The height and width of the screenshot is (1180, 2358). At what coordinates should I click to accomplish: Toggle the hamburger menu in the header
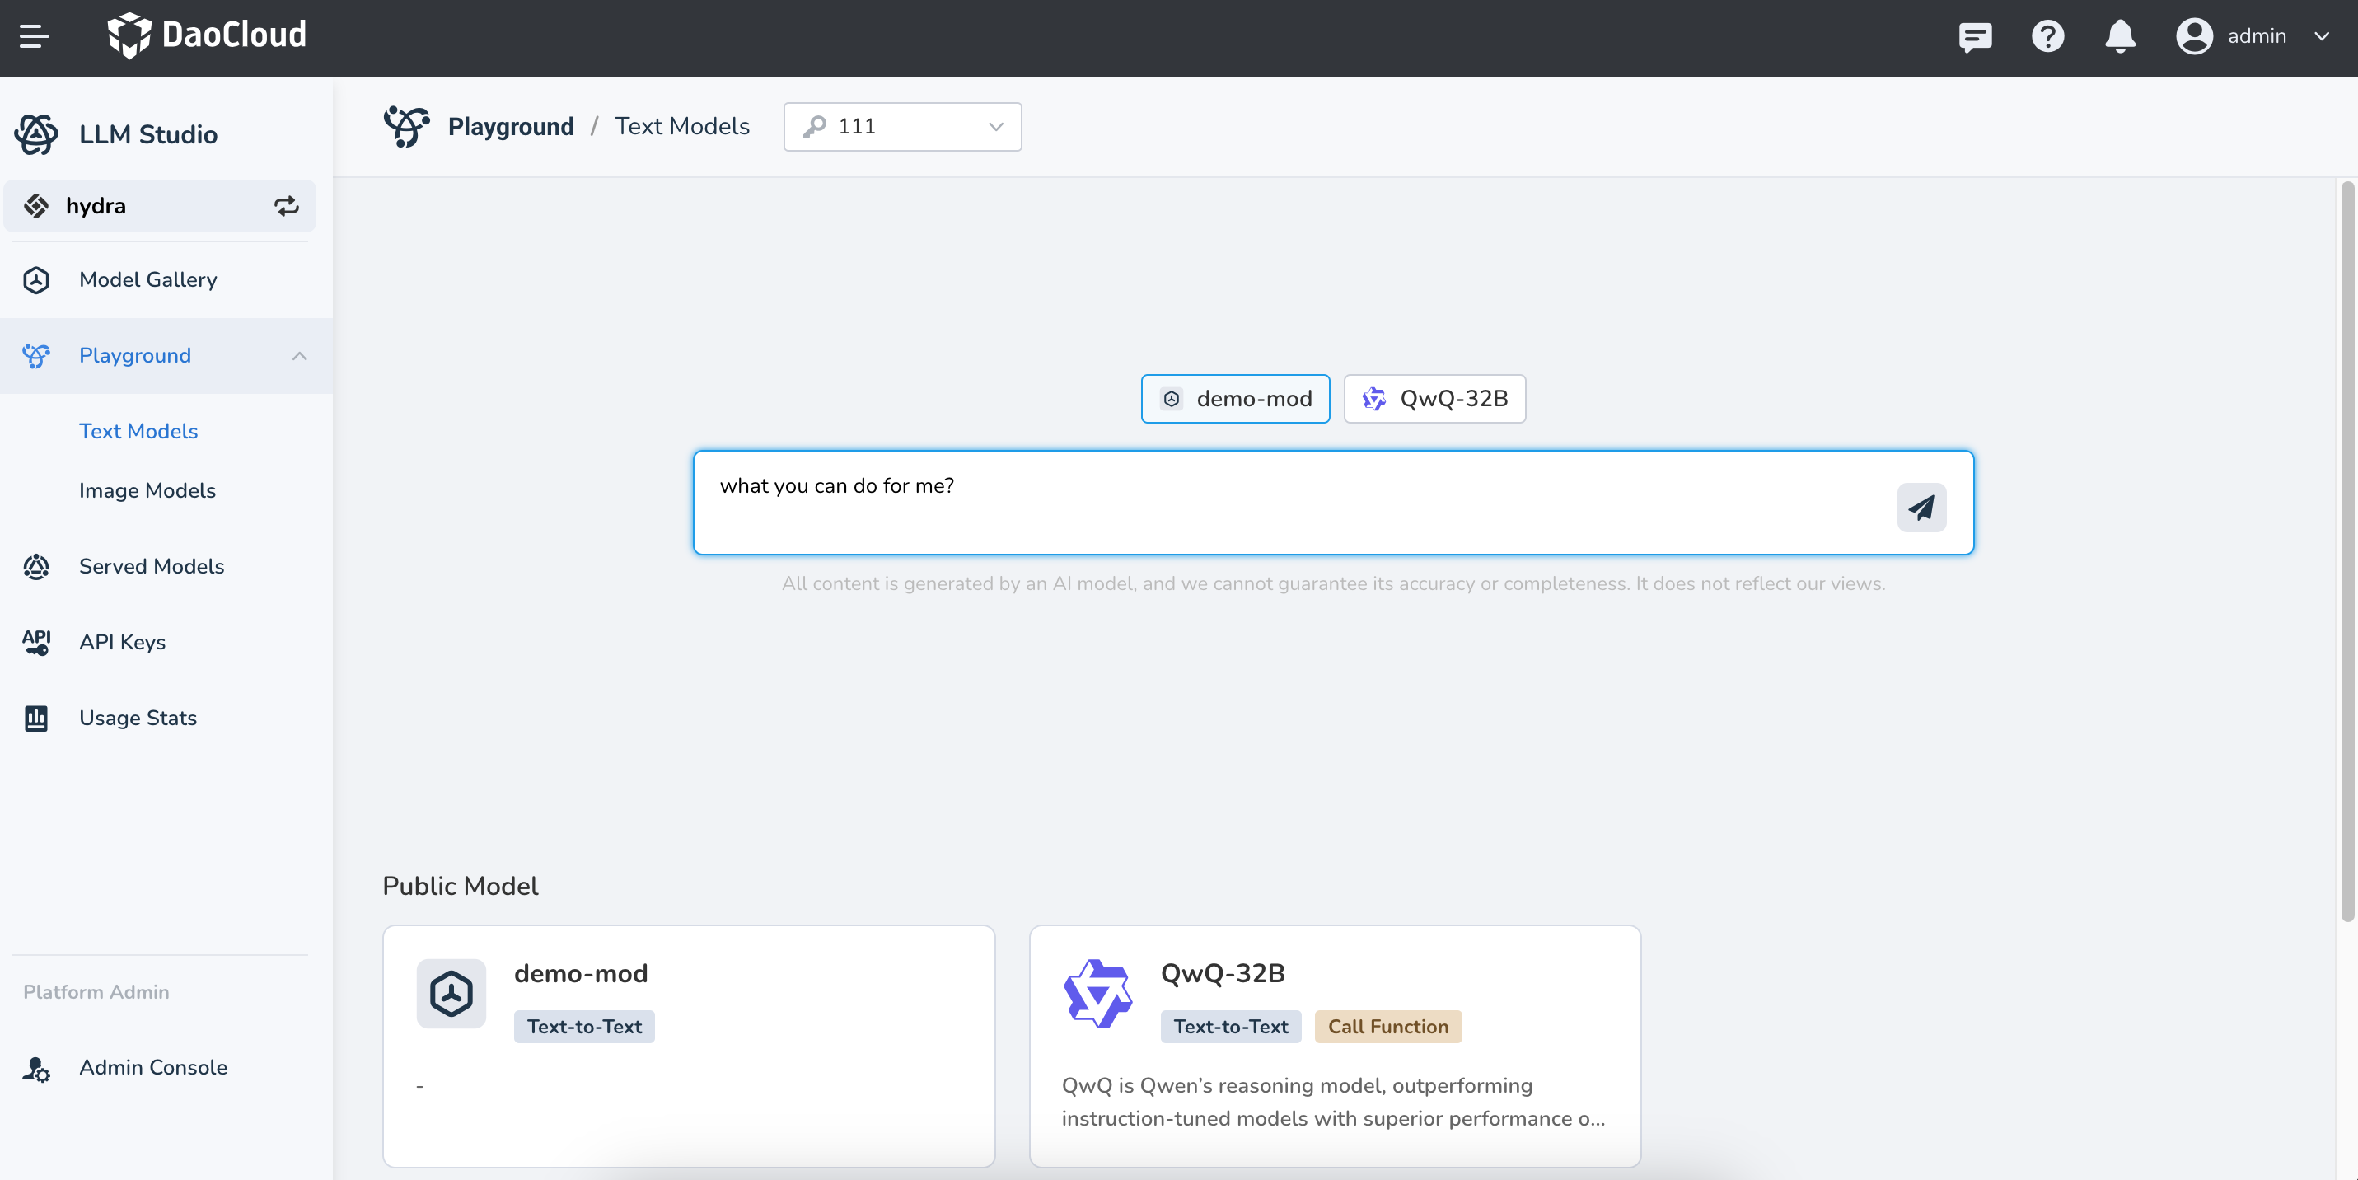pos(34,36)
